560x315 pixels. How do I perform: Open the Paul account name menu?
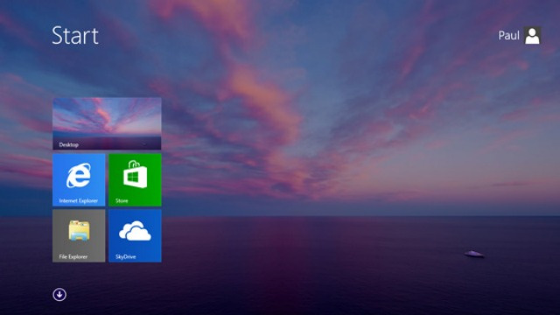508,35
